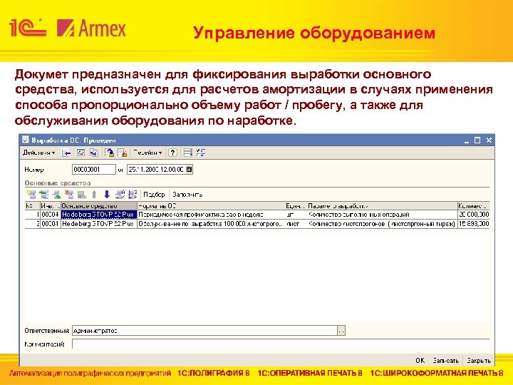This screenshot has height=385, width=513.
Task: Click the find-in-list icon after Действия
Action: click(66, 153)
